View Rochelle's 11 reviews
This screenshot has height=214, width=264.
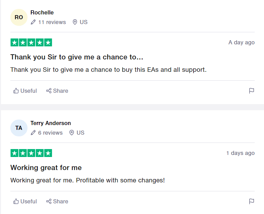click(x=52, y=22)
